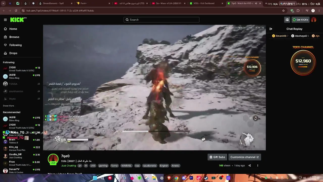Show hidden system tray icons
Viewport: 323px width, 182px height.
coord(261,178)
